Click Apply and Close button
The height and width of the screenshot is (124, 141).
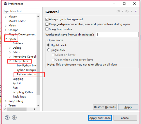pyautogui.click(x=100, y=118)
